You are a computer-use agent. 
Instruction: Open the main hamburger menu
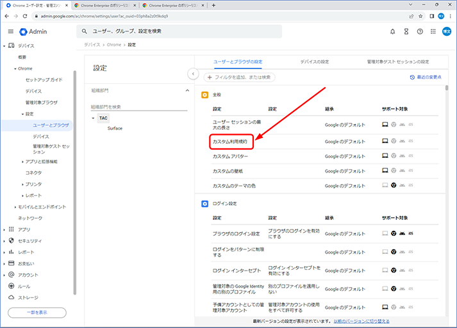[x=11, y=31]
